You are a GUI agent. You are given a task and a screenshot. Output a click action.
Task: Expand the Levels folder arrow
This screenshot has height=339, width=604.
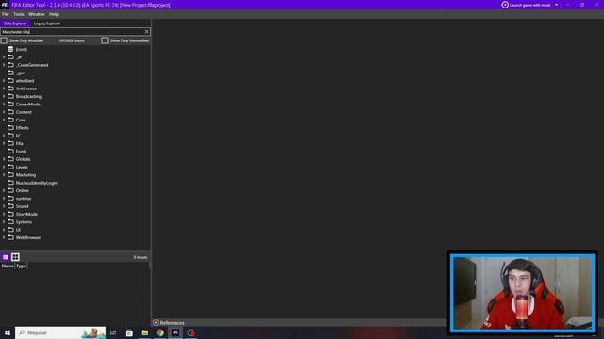[4, 167]
